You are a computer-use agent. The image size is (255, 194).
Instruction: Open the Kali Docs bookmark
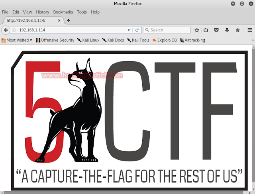(113, 40)
